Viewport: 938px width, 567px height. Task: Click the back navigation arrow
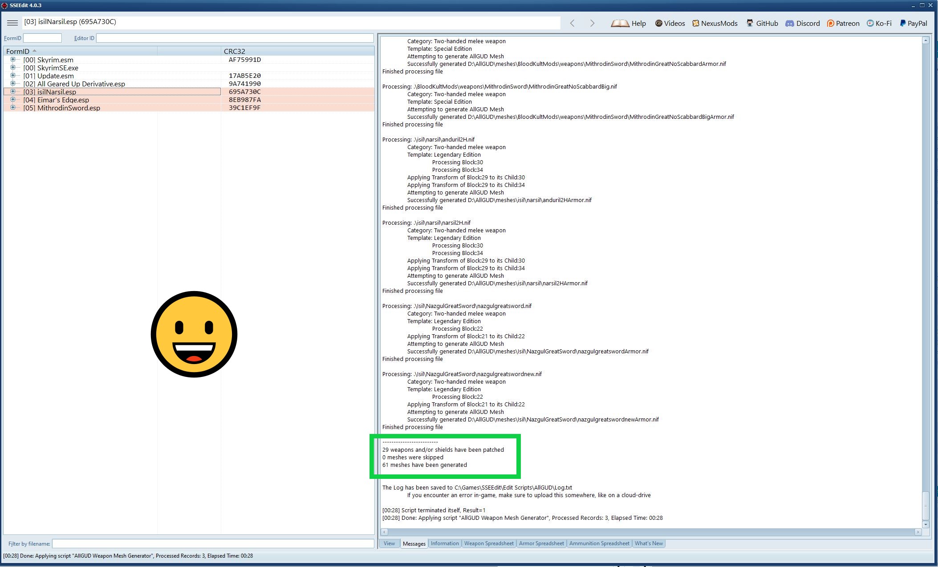(x=573, y=23)
